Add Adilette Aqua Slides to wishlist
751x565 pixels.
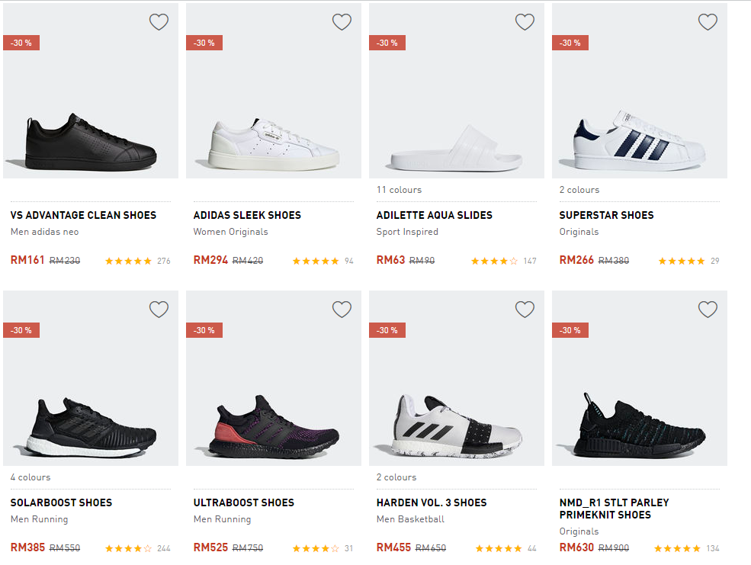525,22
